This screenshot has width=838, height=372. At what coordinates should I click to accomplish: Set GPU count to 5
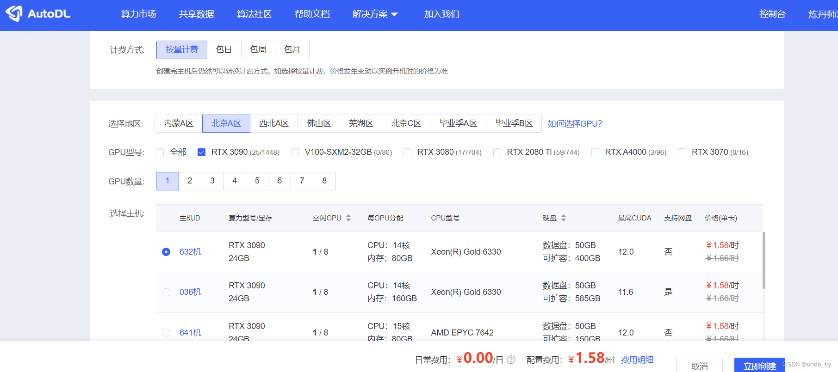[x=257, y=181]
